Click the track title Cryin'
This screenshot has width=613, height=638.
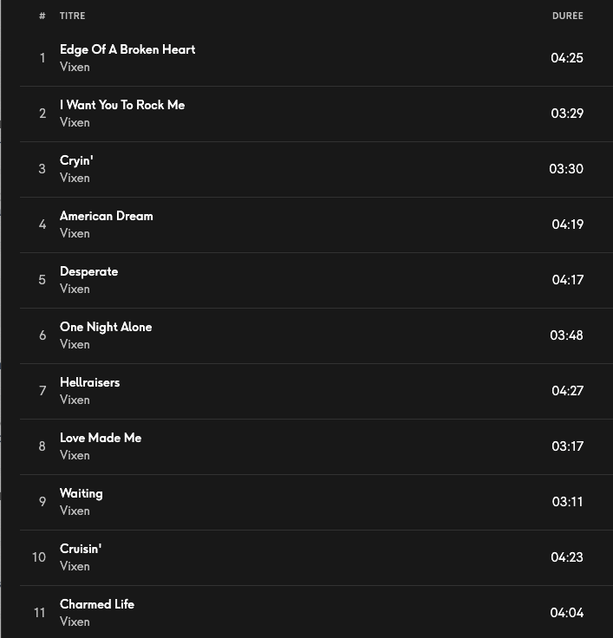(x=76, y=160)
